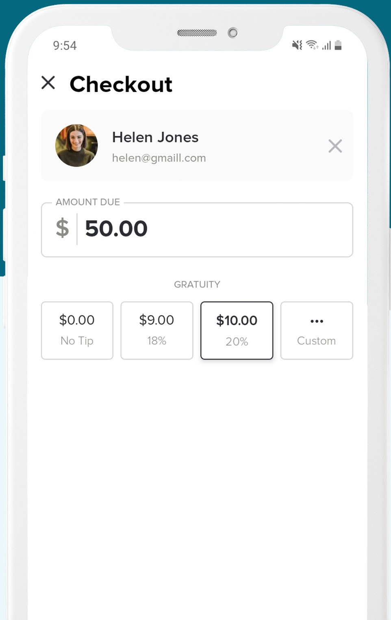
Task: Select the 20% gratuity of $10.00
Action: (237, 330)
